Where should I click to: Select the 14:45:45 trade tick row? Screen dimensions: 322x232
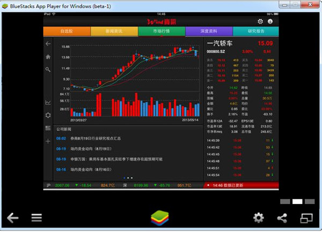coord(240,154)
